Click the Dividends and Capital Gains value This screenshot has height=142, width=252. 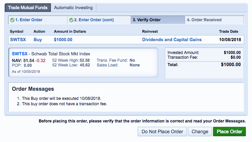pyautogui.click(x=172, y=39)
